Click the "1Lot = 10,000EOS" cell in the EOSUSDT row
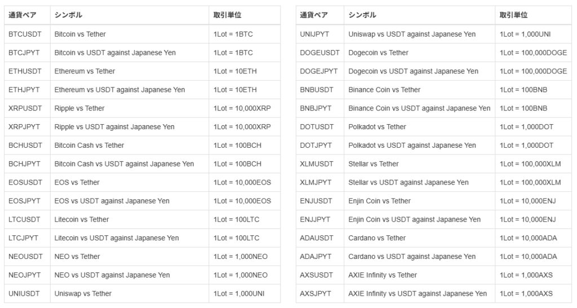The width and height of the screenshot is (577, 308). (242, 182)
